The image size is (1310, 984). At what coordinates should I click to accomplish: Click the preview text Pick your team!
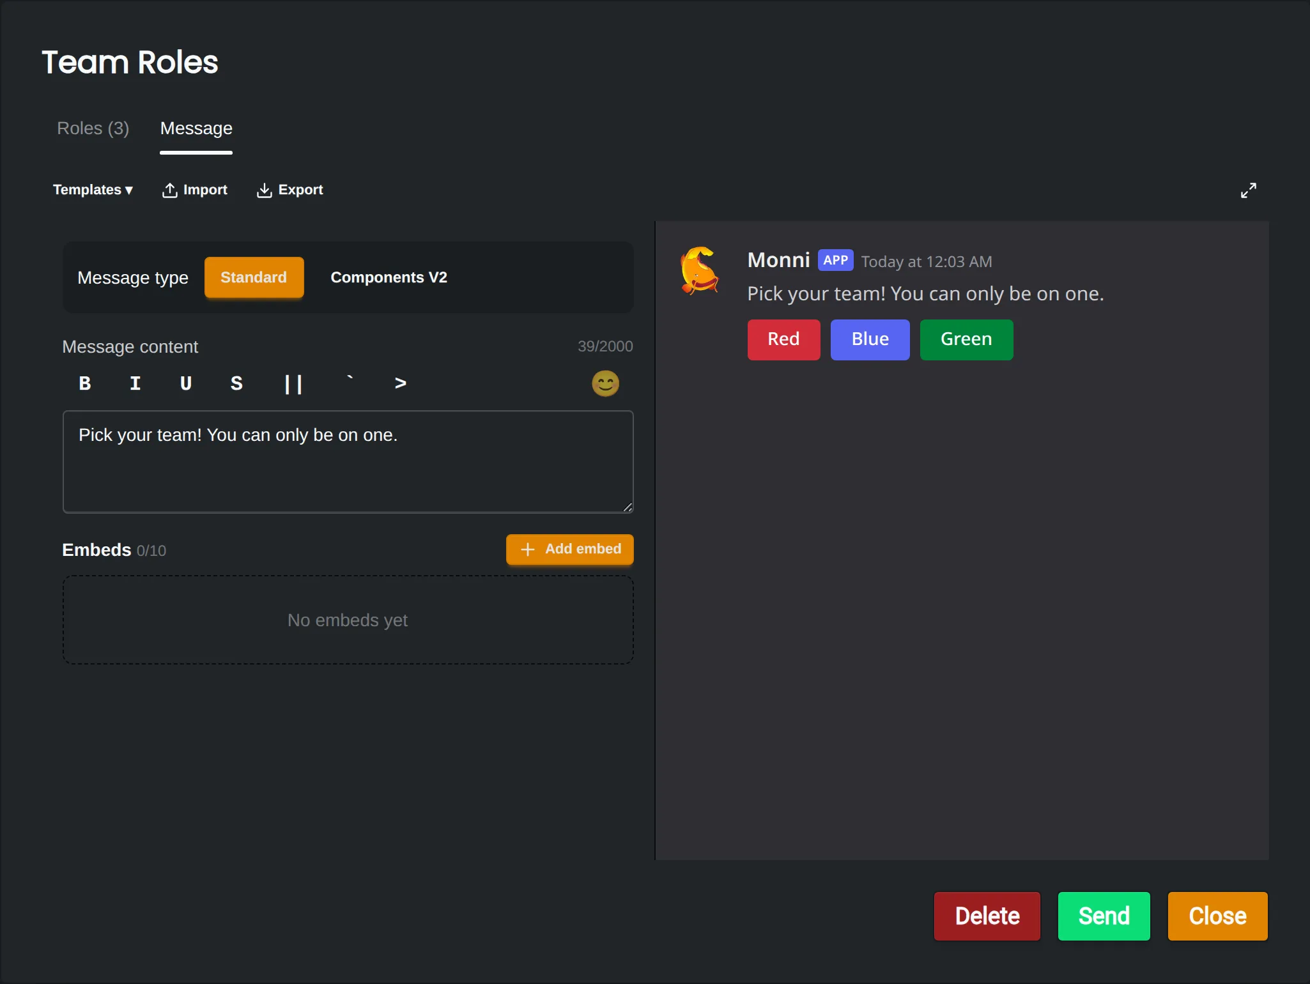(x=817, y=294)
